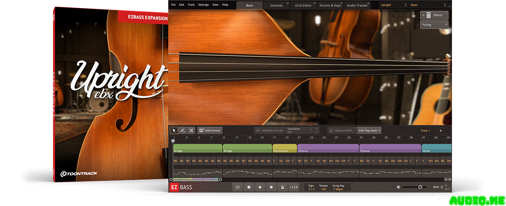Viewport: 506px width, 206px height.
Task: Click the Add Groove button
Action: (210, 130)
